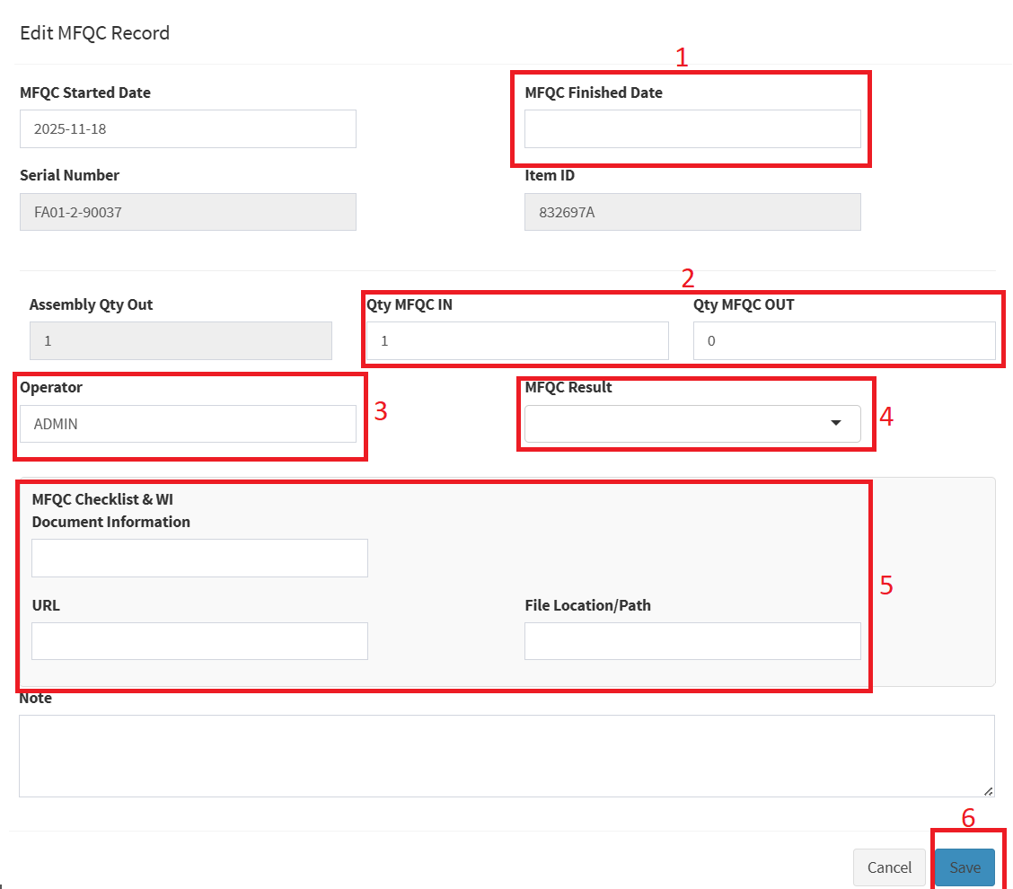Click the MFQC Finished Date field
Image resolution: width=1013 pixels, height=889 pixels.
692,128
